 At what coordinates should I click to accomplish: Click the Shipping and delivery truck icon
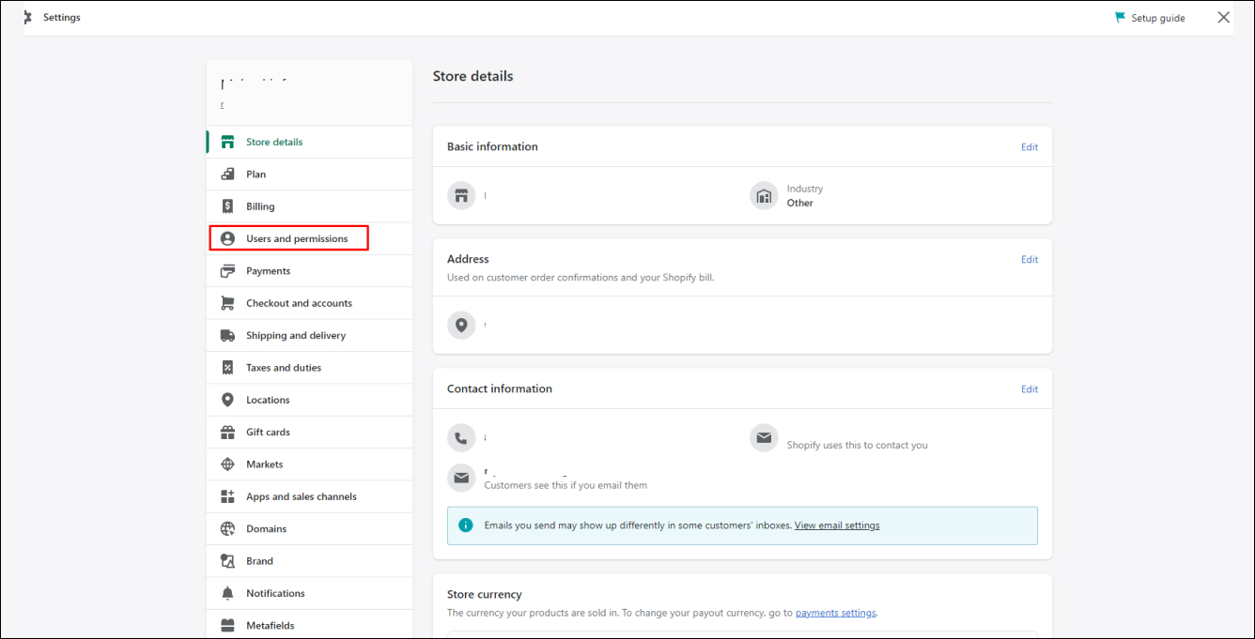coord(227,336)
